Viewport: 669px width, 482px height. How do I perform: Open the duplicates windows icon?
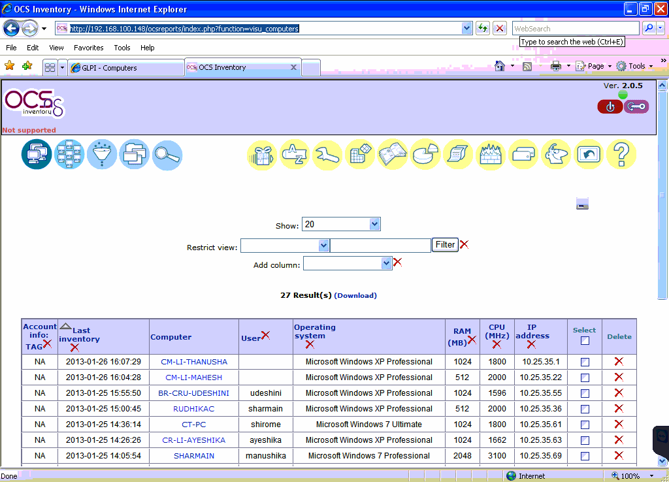[x=135, y=154]
